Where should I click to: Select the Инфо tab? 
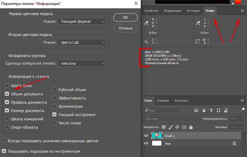[210, 11]
